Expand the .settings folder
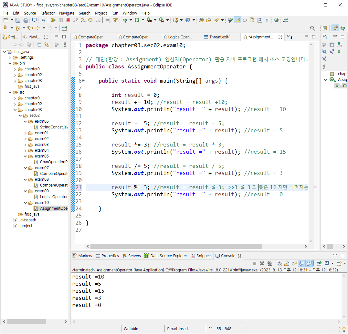The width and height of the screenshot is (348, 334). tap(10, 58)
